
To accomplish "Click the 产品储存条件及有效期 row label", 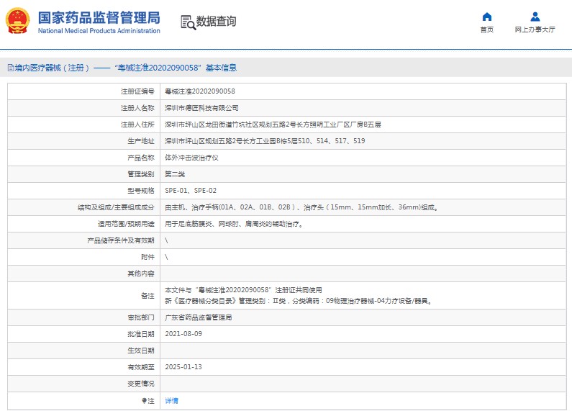I will point(121,240).
